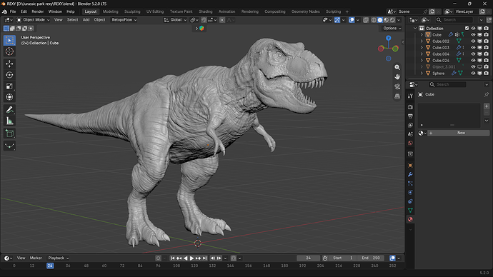The image size is (493, 277).
Task: Click the current frame field showing 24
Action: click(x=308, y=258)
